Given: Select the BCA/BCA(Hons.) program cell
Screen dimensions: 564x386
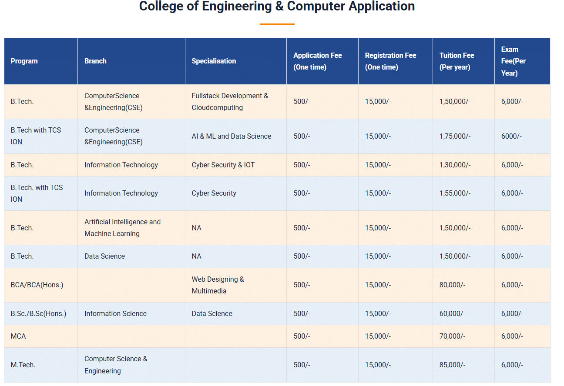Looking at the screenshot, I should click(x=37, y=285).
